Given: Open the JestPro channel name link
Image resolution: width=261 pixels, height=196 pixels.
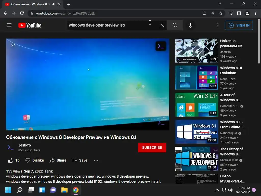Looking at the screenshot, I should [x=24, y=145].
